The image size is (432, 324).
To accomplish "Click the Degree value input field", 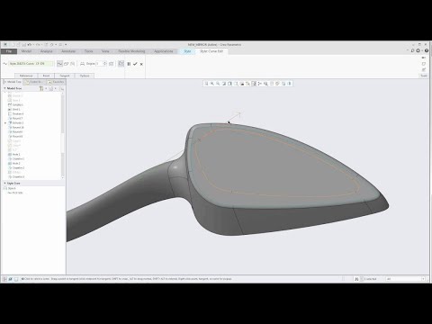I will tap(99, 64).
